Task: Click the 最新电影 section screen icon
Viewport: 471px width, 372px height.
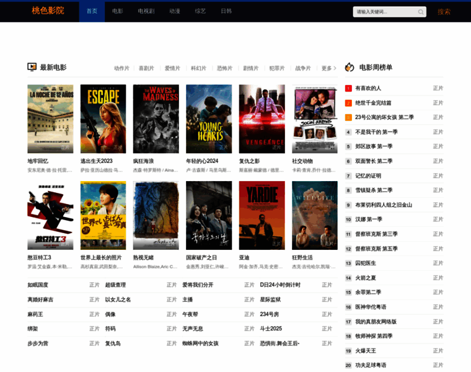Action: [32, 67]
